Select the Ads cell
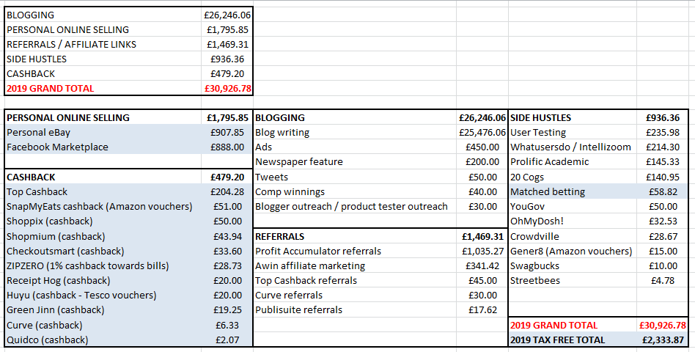 (355, 147)
